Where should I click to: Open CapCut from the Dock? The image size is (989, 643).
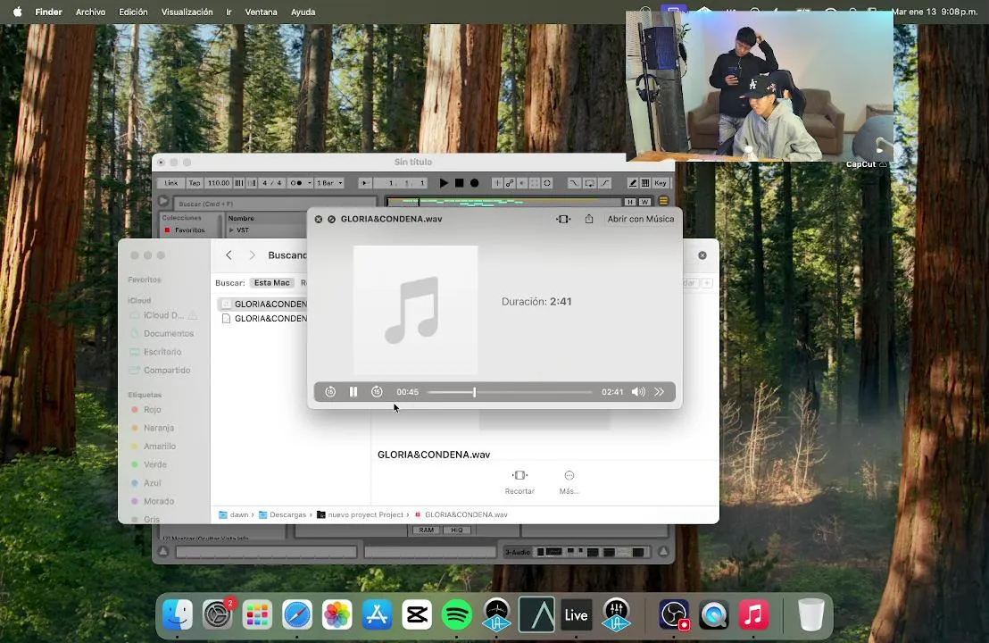click(x=417, y=614)
